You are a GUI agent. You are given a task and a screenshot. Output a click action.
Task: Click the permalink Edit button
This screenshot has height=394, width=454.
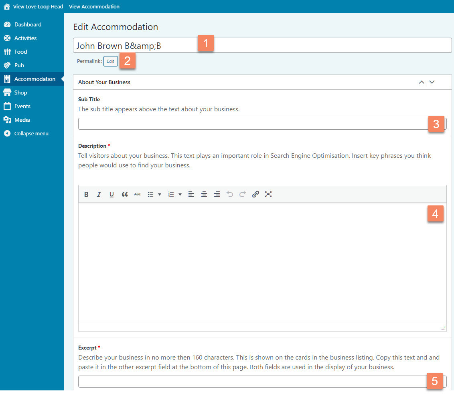[111, 61]
